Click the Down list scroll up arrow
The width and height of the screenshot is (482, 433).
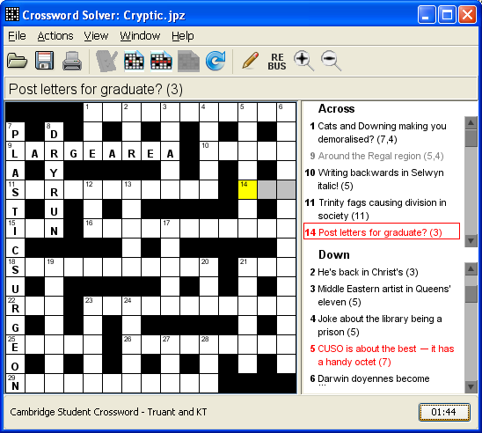pos(471,269)
